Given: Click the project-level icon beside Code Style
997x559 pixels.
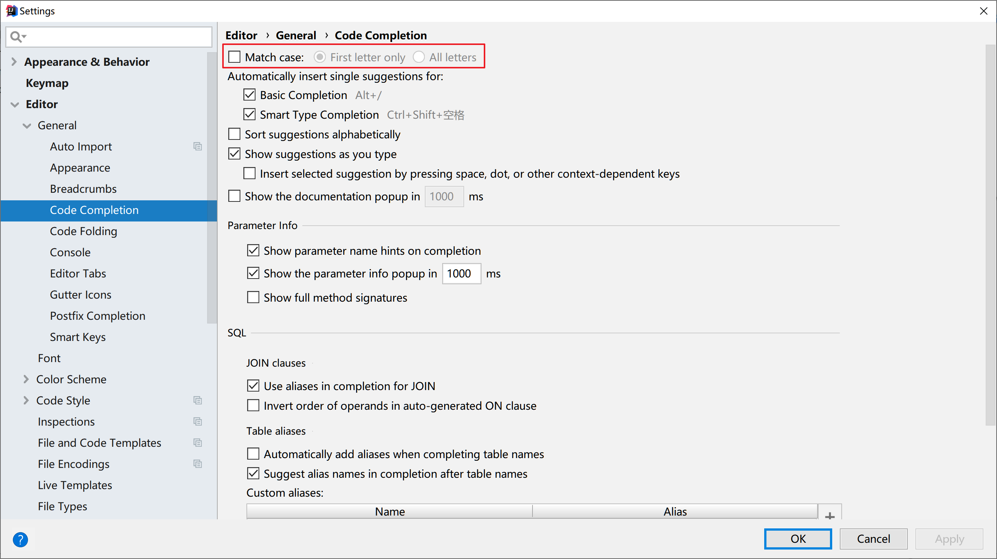Looking at the screenshot, I should [197, 400].
